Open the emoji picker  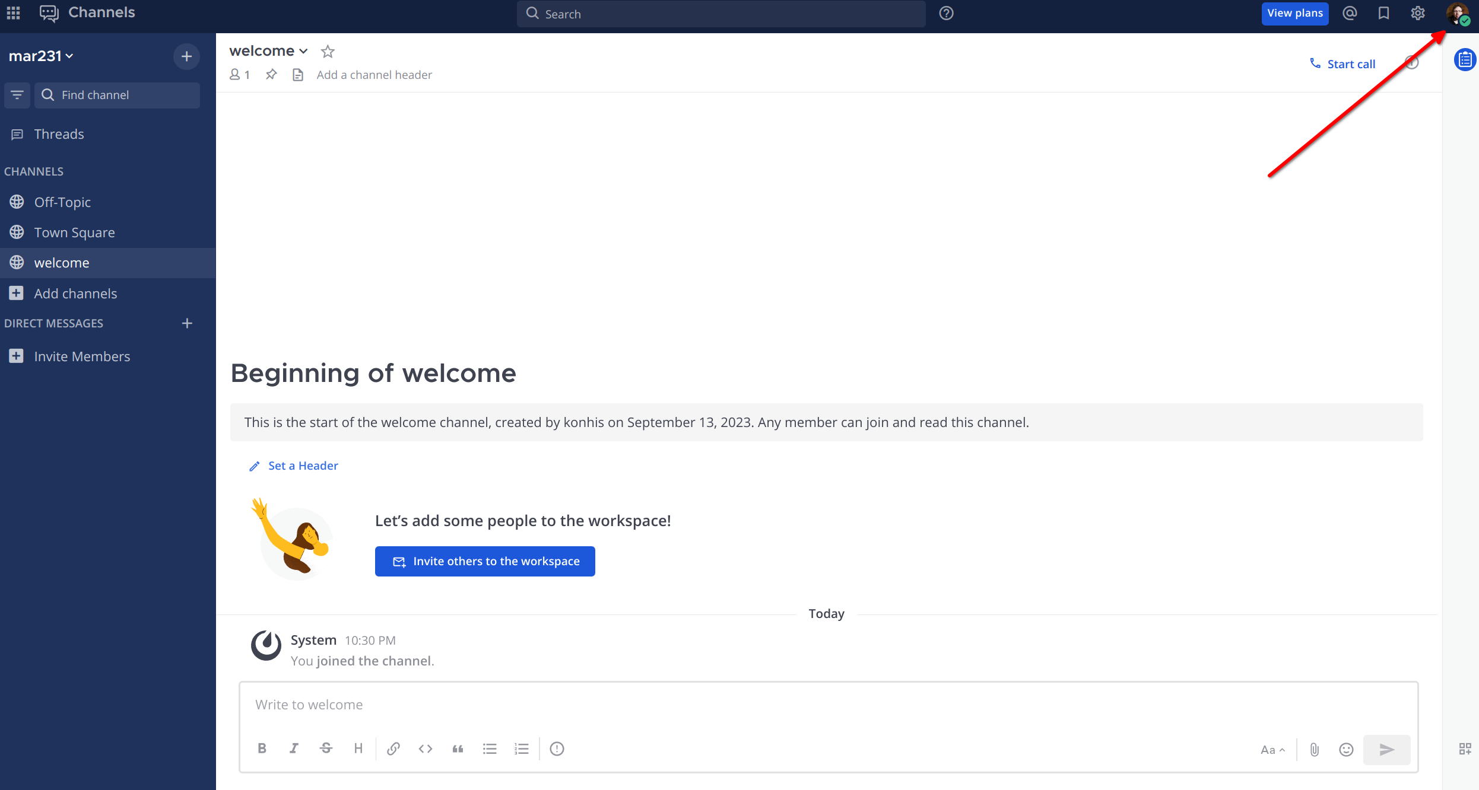pos(1346,750)
